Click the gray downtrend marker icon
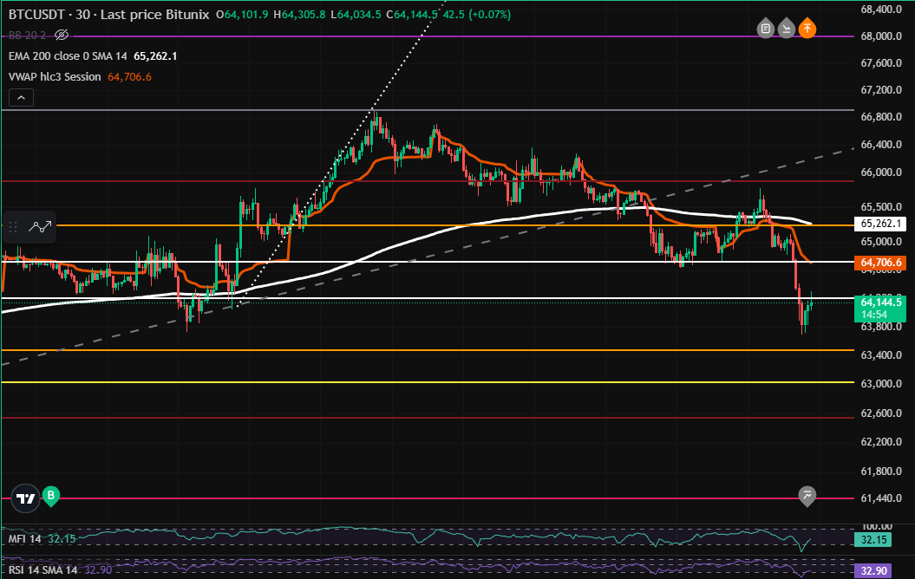 tap(786, 28)
